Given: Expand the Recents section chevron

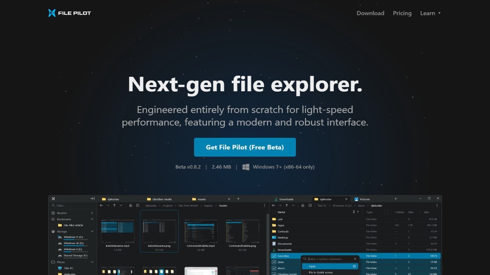Looking at the screenshot, I should (92, 213).
